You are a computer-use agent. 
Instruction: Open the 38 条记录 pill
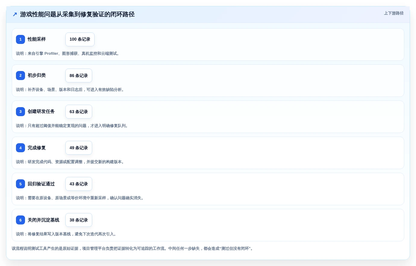(79, 220)
